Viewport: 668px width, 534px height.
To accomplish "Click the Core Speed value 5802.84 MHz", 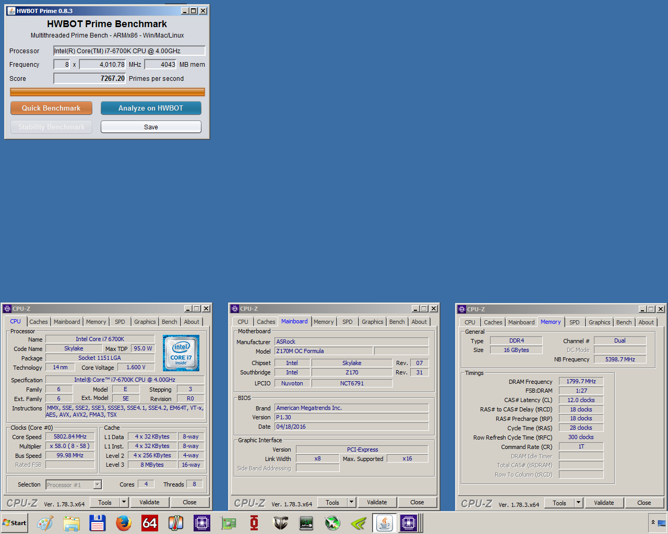I will click(70, 437).
